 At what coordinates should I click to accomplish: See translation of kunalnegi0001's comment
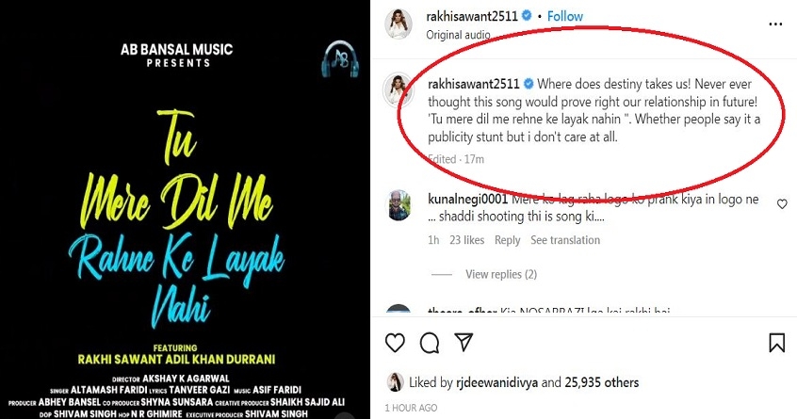tap(565, 240)
